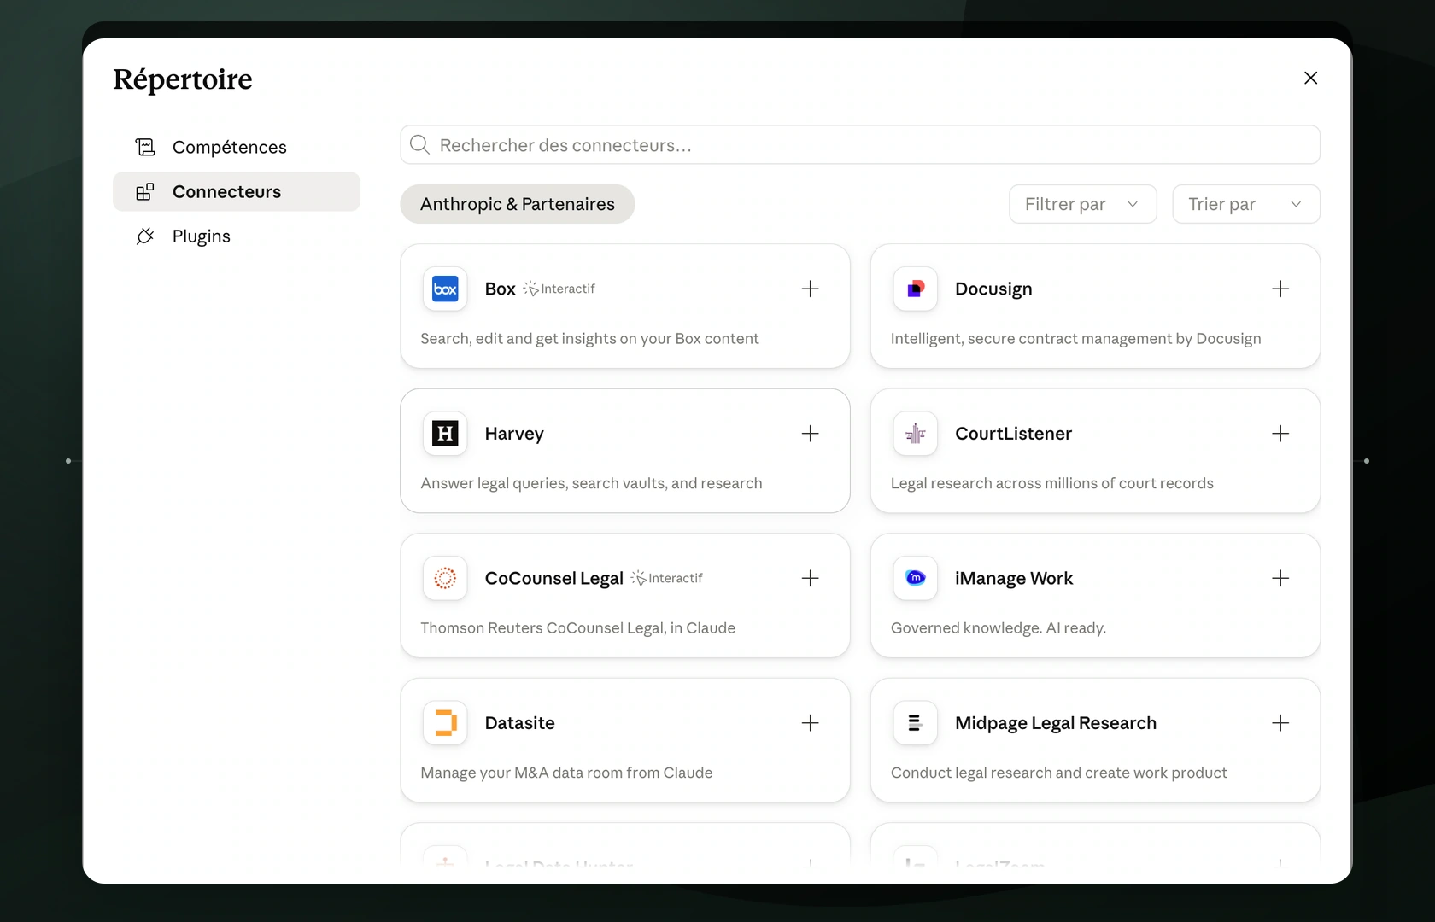Viewport: 1435px width, 922px height.
Task: Click 'Conduct legal research and create' text
Action: [x=1059, y=773]
